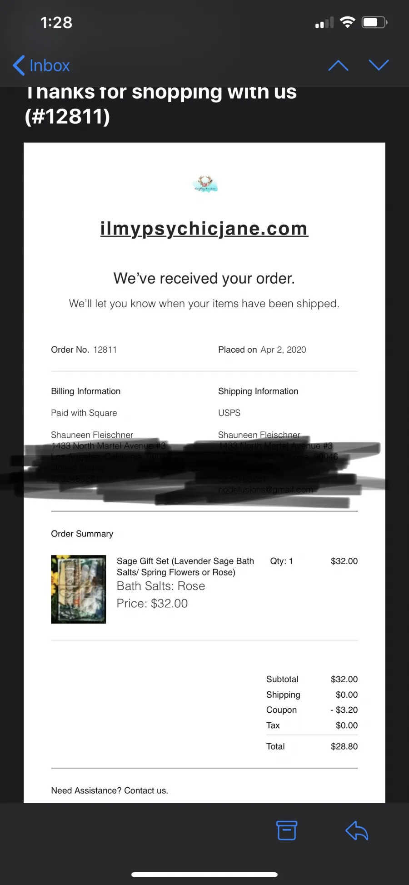Tap the Contact us text

point(146,790)
